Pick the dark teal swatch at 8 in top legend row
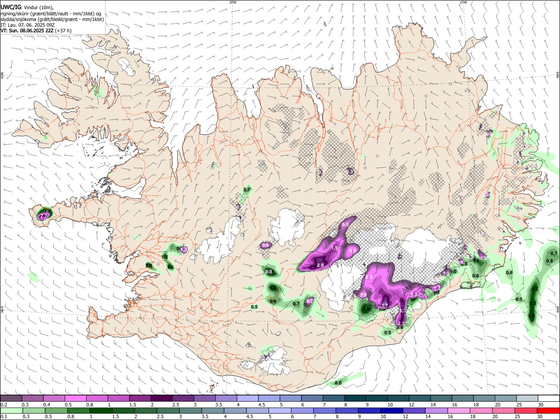 [355, 398]
